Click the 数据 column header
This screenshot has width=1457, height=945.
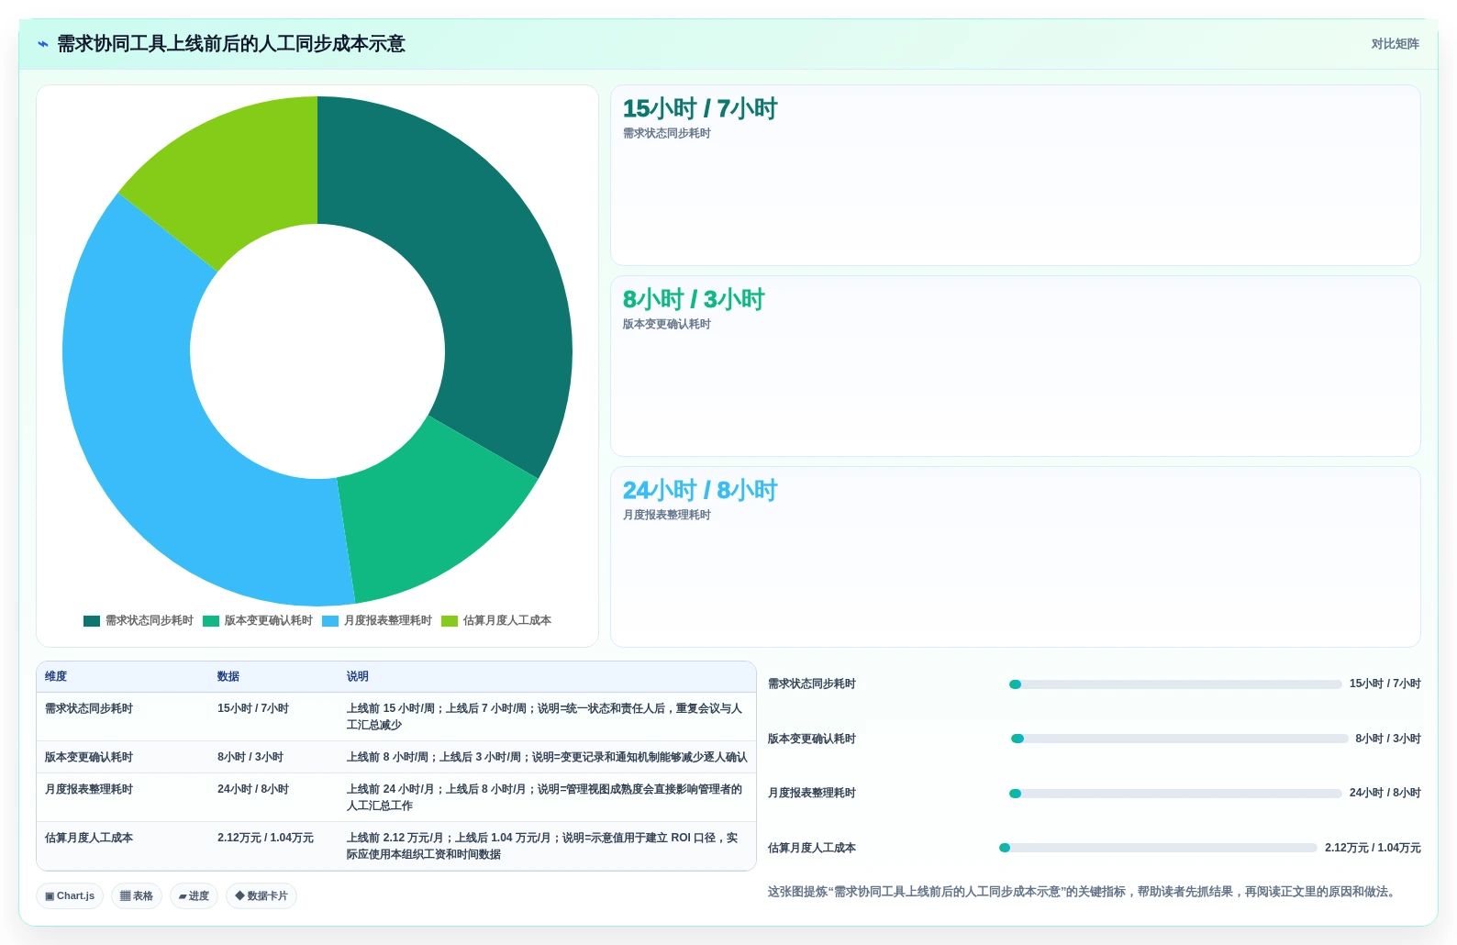228,676
